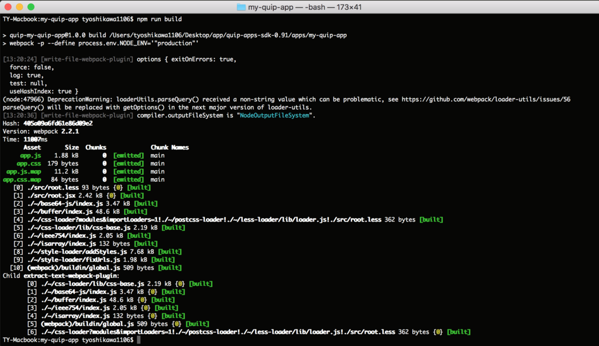Click the hash value 405a09a6fd61e86d09e2
Screen dimensions: 599x346
coord(58,123)
